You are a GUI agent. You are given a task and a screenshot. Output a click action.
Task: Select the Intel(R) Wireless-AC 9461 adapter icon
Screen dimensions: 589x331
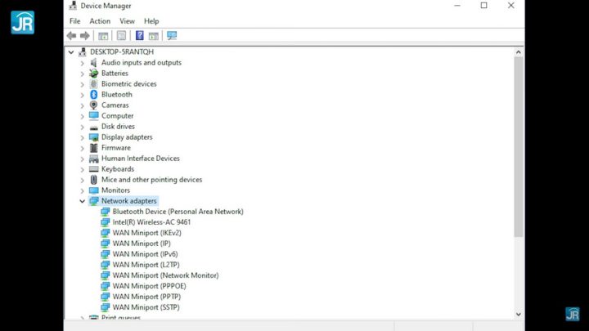pos(106,222)
